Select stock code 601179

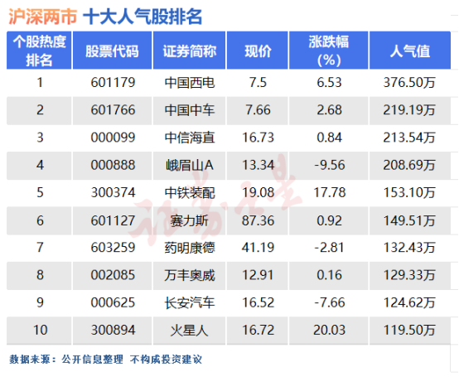click(x=113, y=82)
